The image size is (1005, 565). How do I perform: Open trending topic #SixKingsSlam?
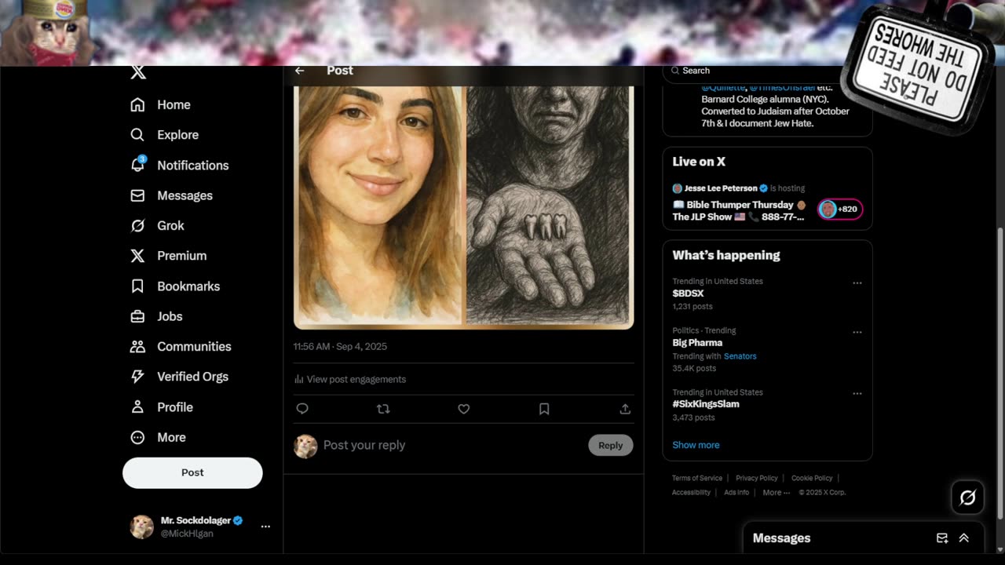click(x=706, y=404)
